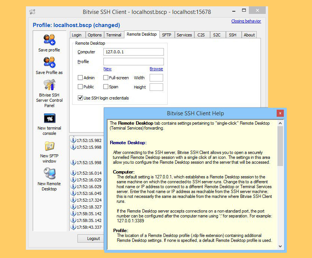312x258 pixels.
Task: Click the Computer input field
Action: point(133,52)
